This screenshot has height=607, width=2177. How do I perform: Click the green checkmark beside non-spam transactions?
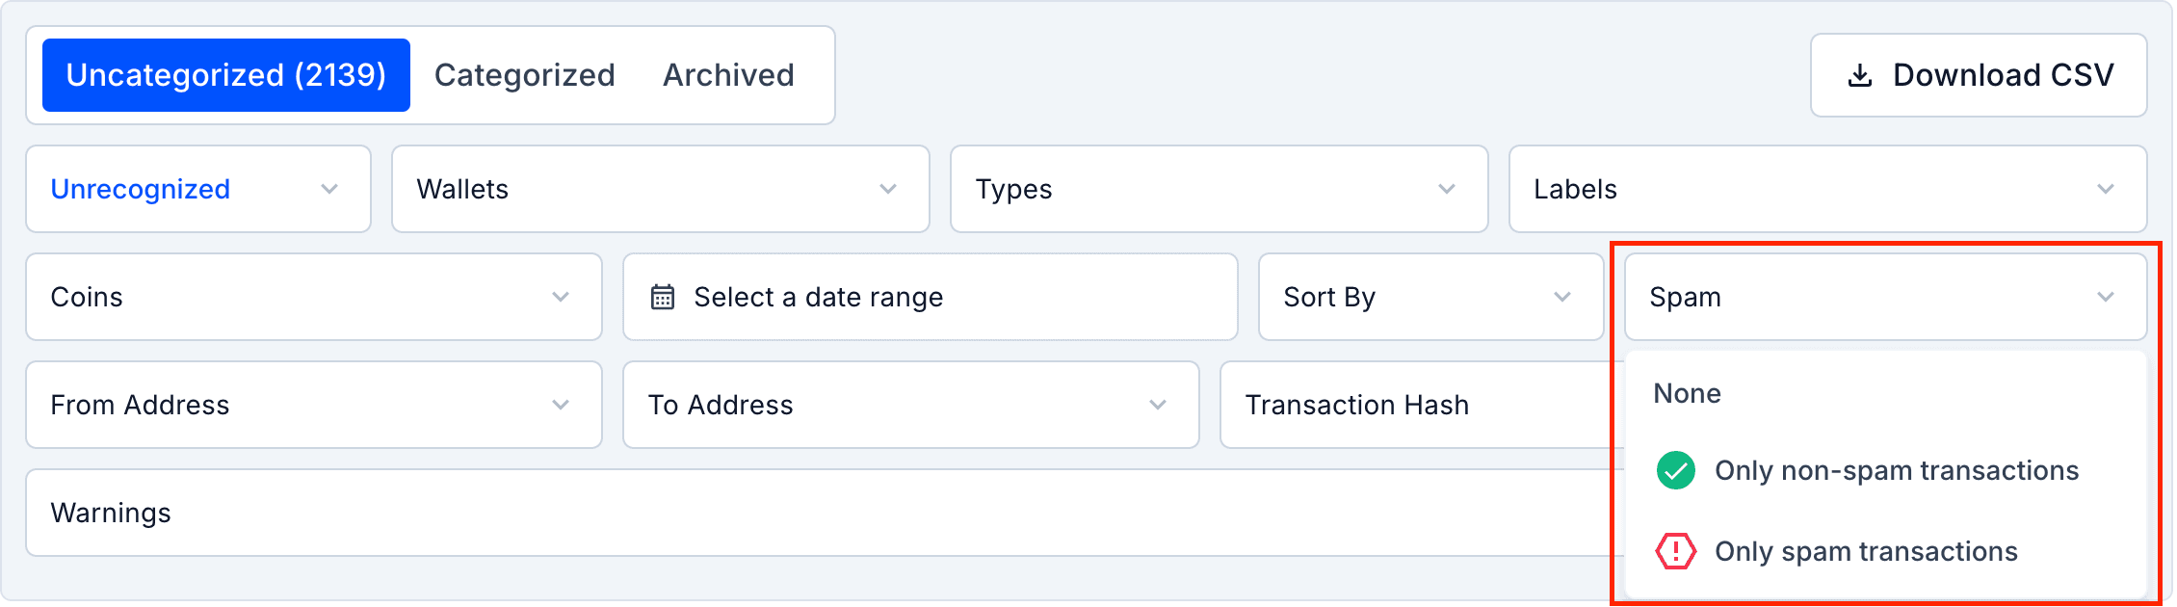[1674, 470]
